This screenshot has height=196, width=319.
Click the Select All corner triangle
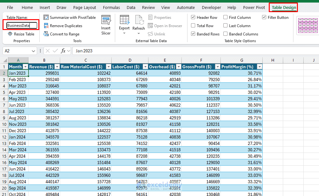[5, 60]
